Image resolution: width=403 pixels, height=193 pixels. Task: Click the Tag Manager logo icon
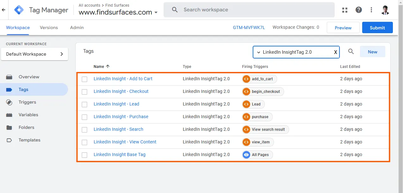[19, 10]
